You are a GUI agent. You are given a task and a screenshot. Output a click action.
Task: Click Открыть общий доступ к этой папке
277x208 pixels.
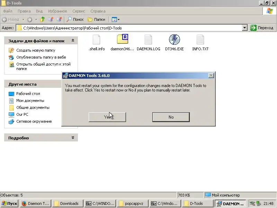tap(43, 66)
